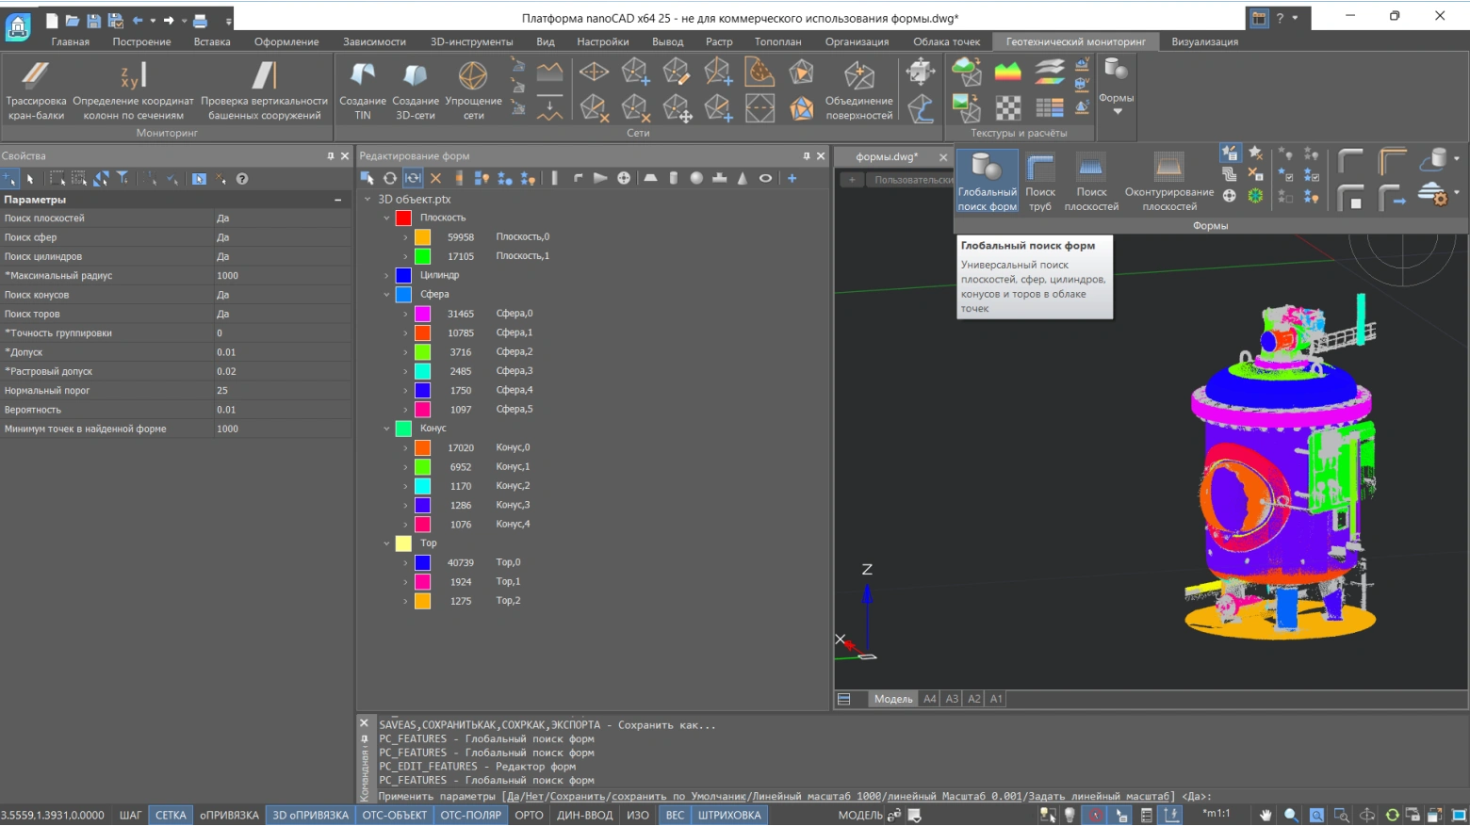The height and width of the screenshot is (826, 1470).
Task: Toggle ОТС-ПОЛЯР tracking mode
Action: click(x=470, y=816)
